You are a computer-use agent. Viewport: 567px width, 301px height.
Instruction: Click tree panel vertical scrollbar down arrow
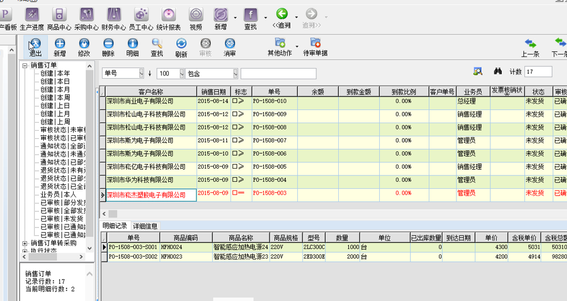pyautogui.click(x=90, y=248)
